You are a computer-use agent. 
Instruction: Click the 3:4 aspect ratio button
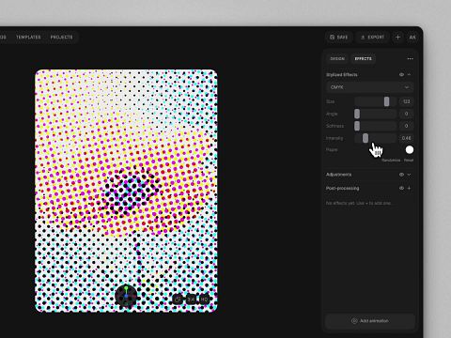tap(191, 300)
